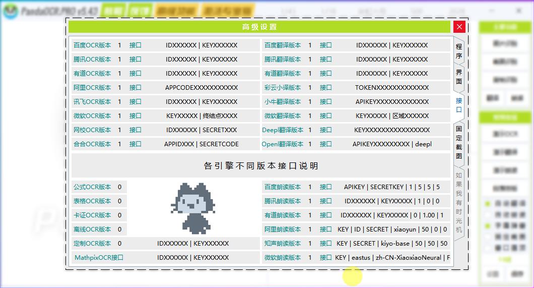Click the 网校OCR版本 label

coord(92,130)
